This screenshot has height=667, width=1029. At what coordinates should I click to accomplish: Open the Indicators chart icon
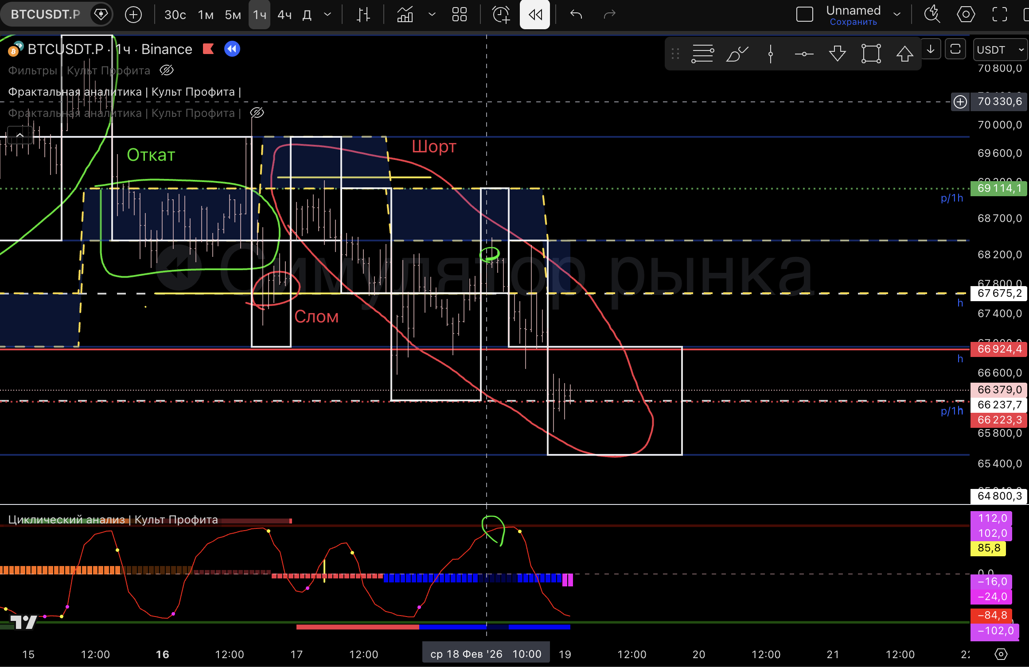(x=405, y=15)
